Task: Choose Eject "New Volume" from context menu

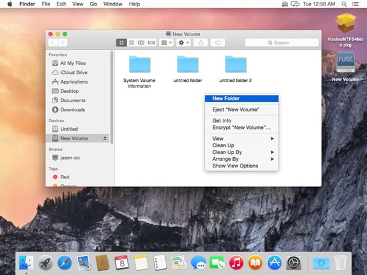Action: [x=242, y=109]
